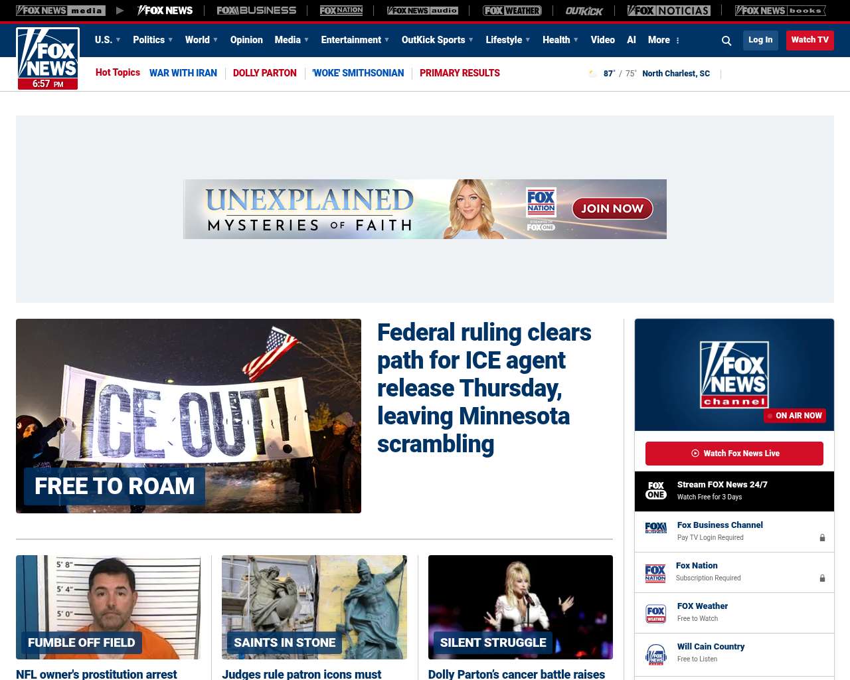Click JOIN NOW on the ad banner
This screenshot has height=680, width=850.
click(612, 209)
